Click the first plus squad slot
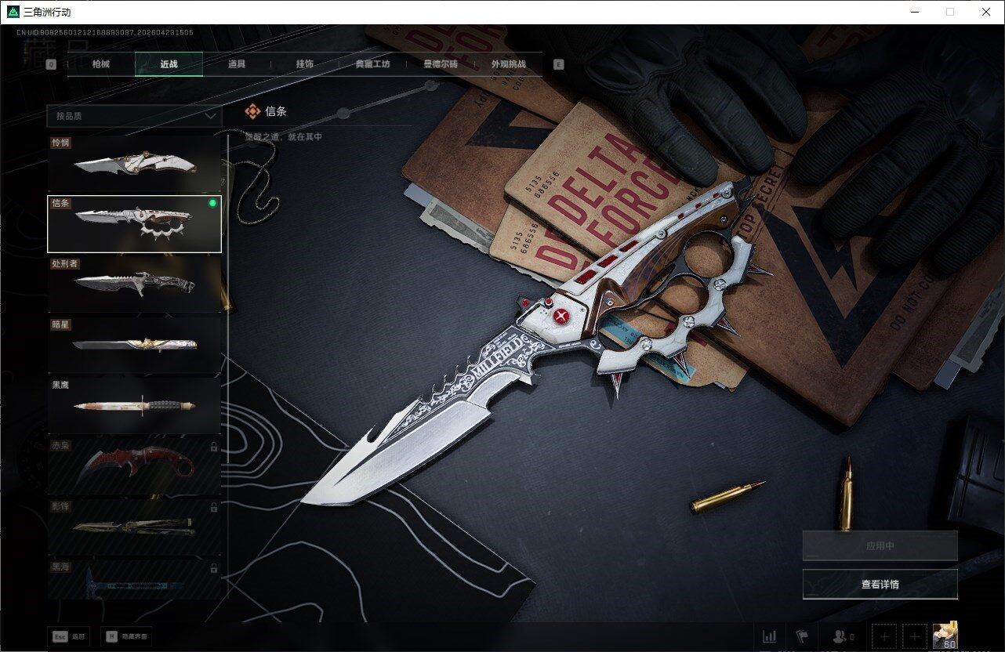The image size is (1005, 652). 884,636
